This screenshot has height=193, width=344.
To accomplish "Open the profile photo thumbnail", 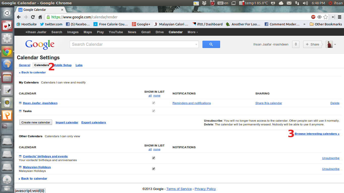I will (329, 44).
